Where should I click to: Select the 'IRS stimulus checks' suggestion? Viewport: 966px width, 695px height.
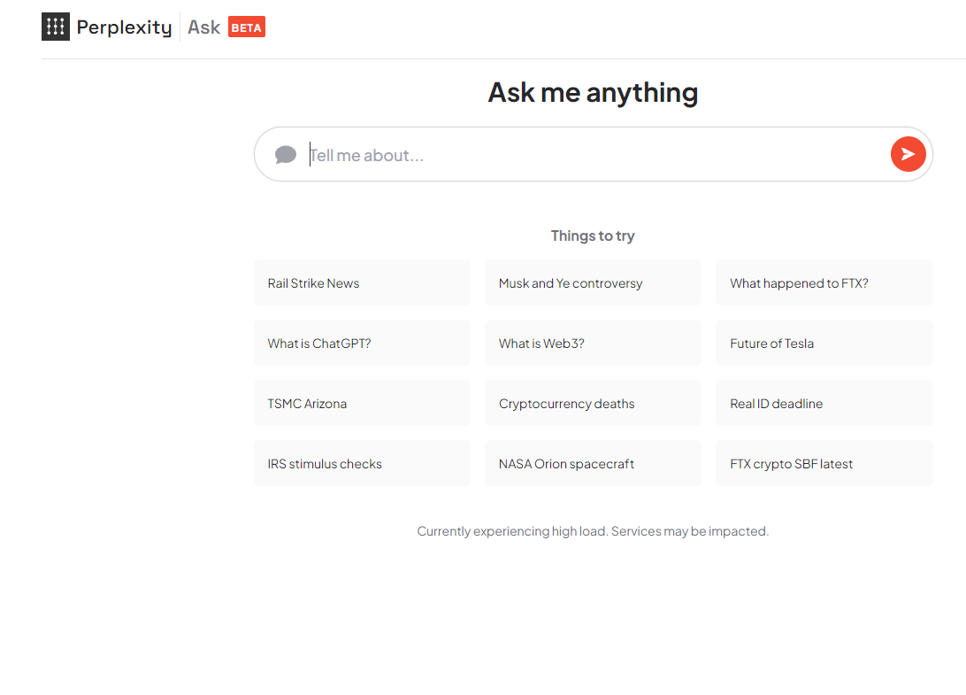pyautogui.click(x=362, y=463)
